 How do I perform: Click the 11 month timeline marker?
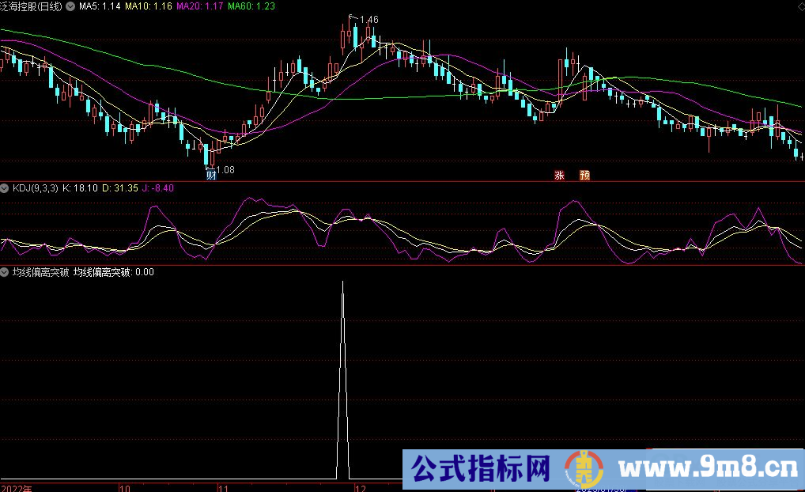coord(223,488)
